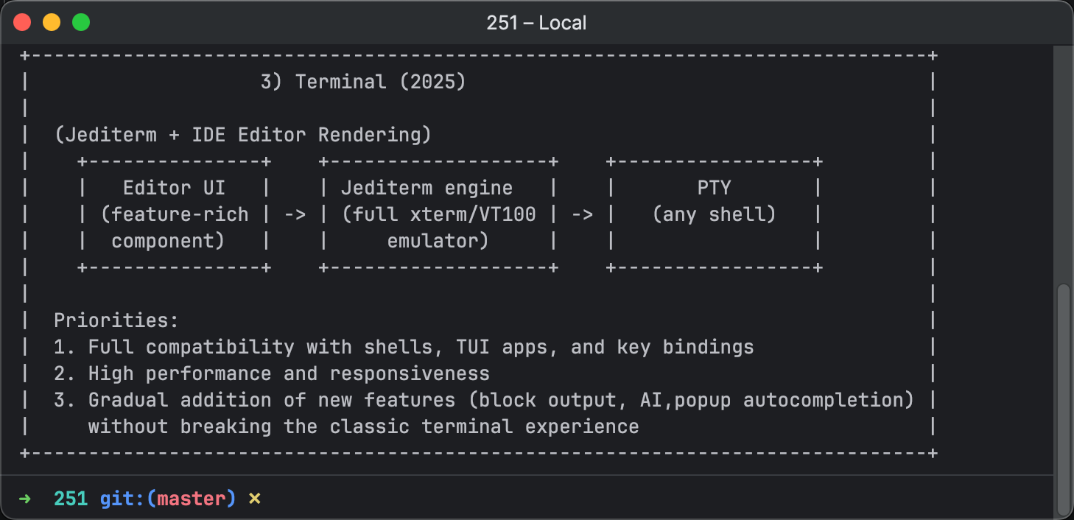Screen dimensions: 1074x520
Task: Click the "251 – Local" window title
Action: click(x=536, y=23)
